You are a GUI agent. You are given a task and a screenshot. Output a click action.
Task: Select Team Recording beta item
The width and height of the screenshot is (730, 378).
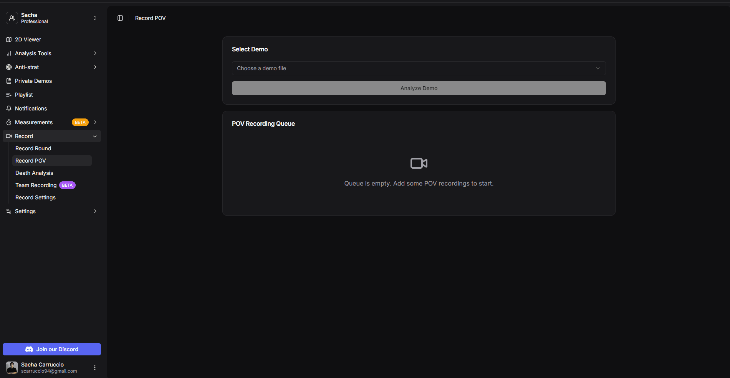[36, 185]
